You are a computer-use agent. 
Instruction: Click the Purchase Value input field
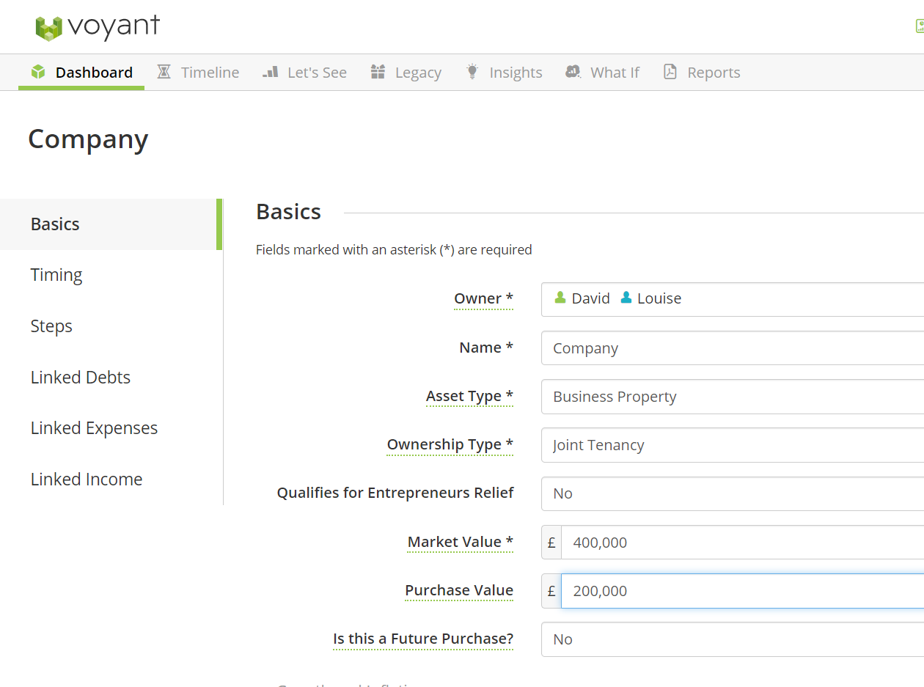click(x=742, y=591)
